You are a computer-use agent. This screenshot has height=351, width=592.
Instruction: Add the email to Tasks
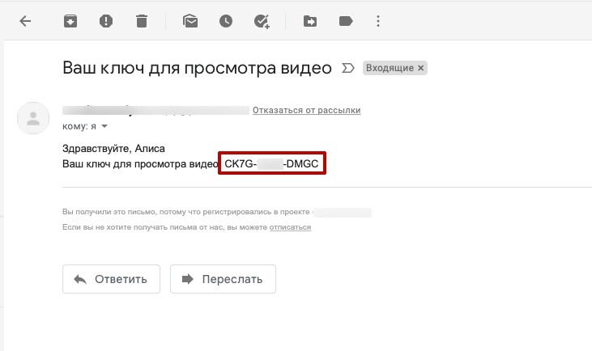(262, 22)
